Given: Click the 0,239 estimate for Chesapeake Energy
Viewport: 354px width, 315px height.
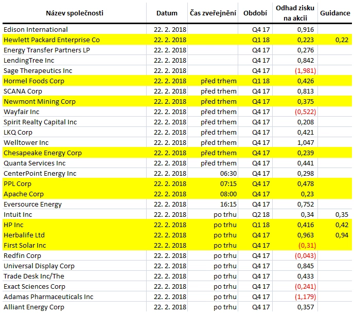Looking at the screenshot, I should (x=306, y=153).
